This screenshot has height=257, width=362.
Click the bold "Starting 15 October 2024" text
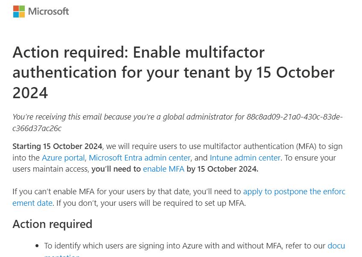[57, 146]
